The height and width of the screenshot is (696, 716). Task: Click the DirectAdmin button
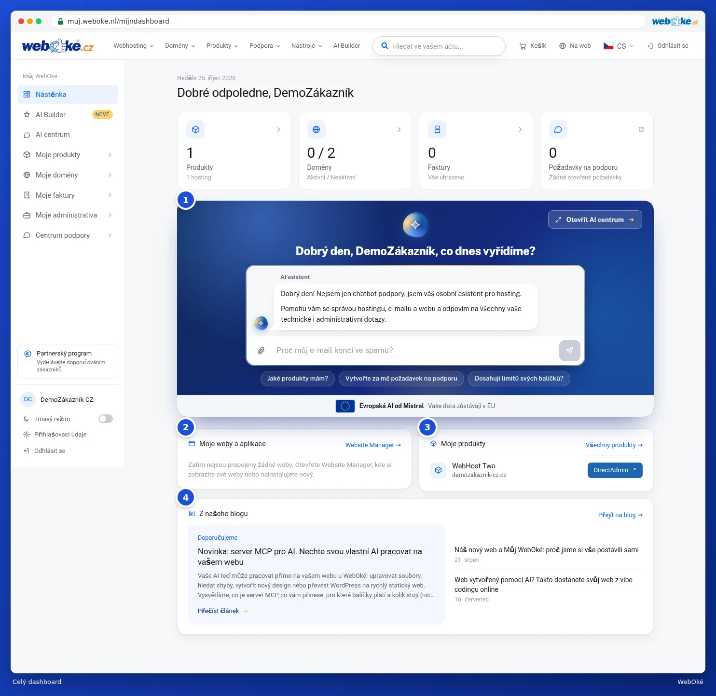[x=615, y=470]
